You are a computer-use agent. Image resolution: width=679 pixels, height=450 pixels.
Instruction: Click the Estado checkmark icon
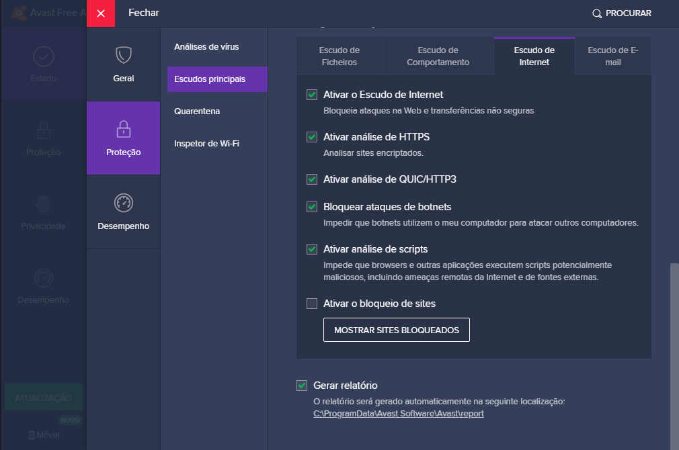coord(44,57)
